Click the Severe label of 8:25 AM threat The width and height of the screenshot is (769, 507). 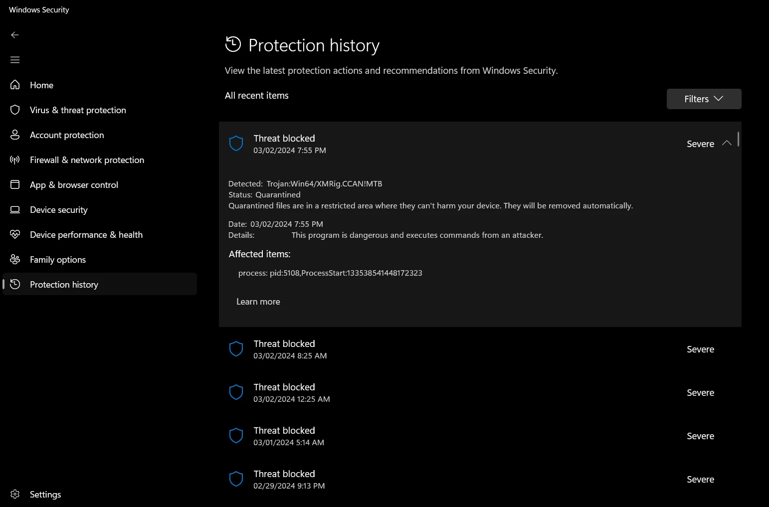[x=700, y=349]
